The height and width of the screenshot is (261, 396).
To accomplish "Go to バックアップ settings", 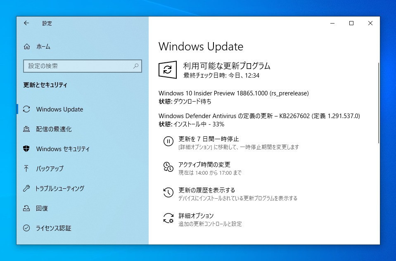I will tap(50, 168).
